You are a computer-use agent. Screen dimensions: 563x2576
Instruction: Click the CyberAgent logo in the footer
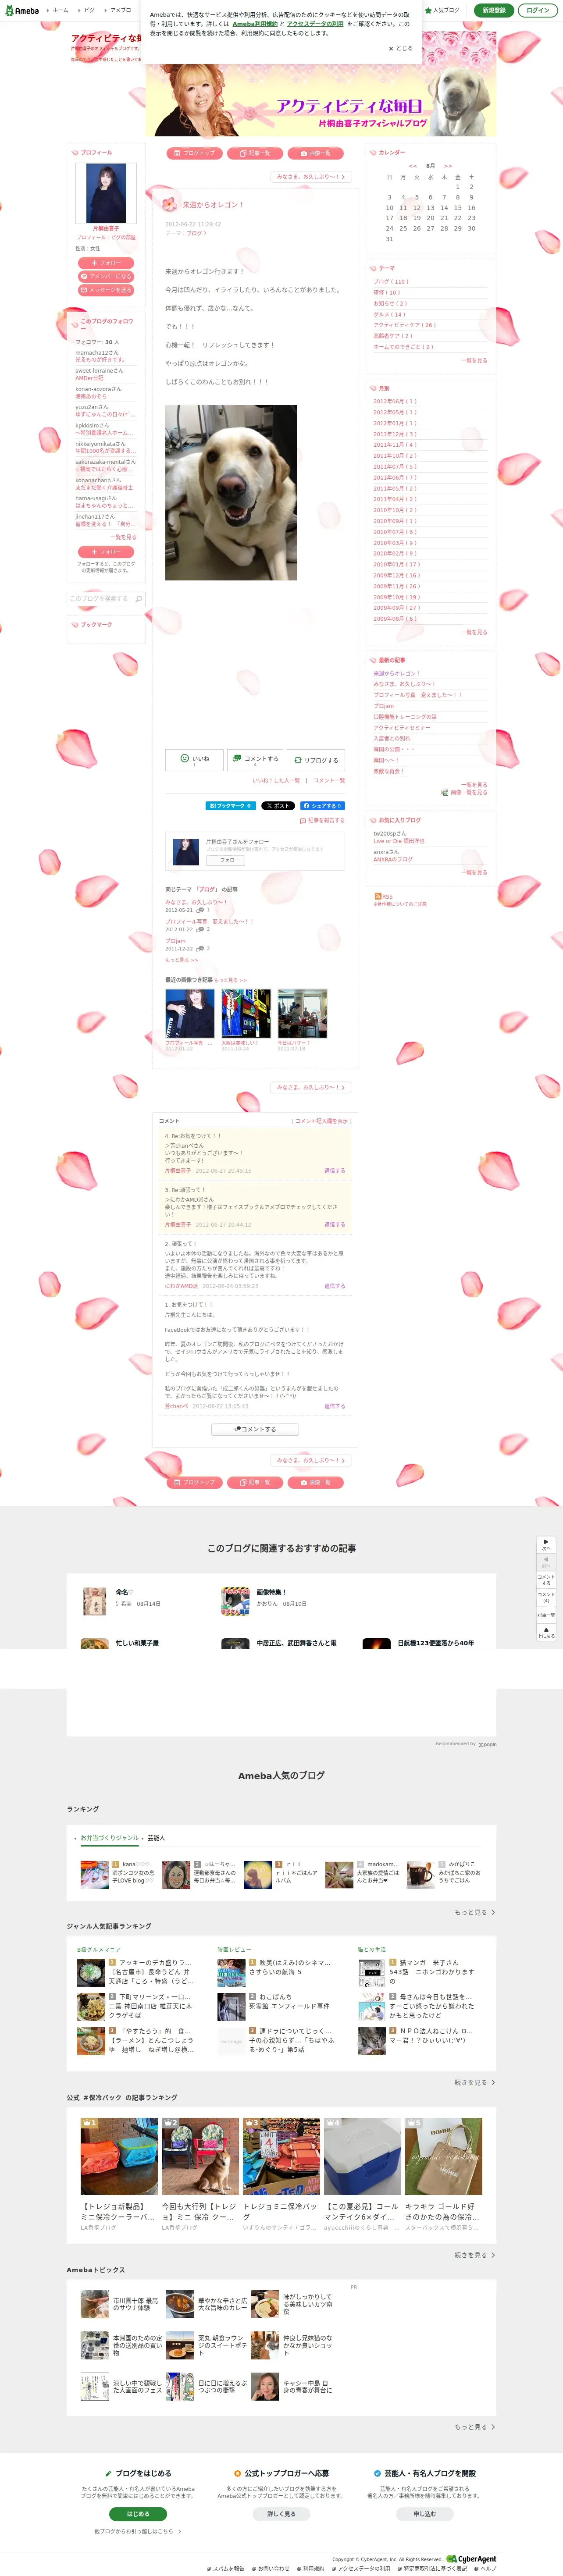(471, 2558)
